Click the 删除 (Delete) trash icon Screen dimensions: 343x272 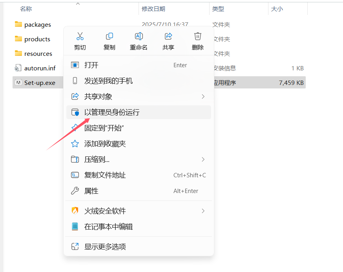[197, 36]
